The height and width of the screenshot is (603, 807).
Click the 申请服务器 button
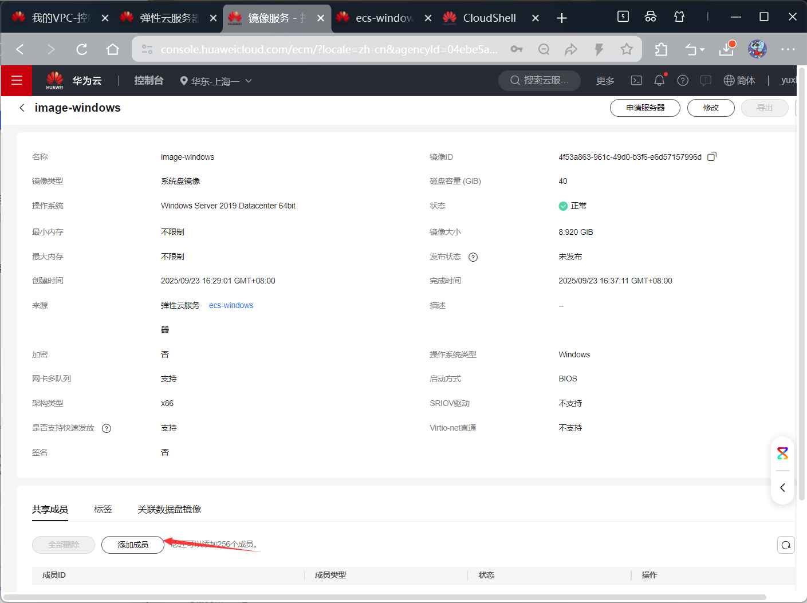click(645, 108)
